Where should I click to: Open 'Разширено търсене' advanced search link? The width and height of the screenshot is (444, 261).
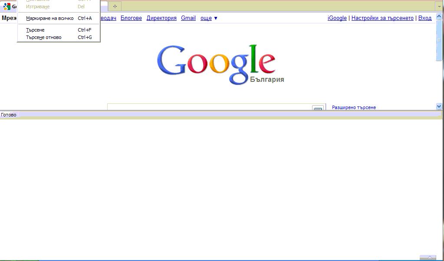coord(354,107)
